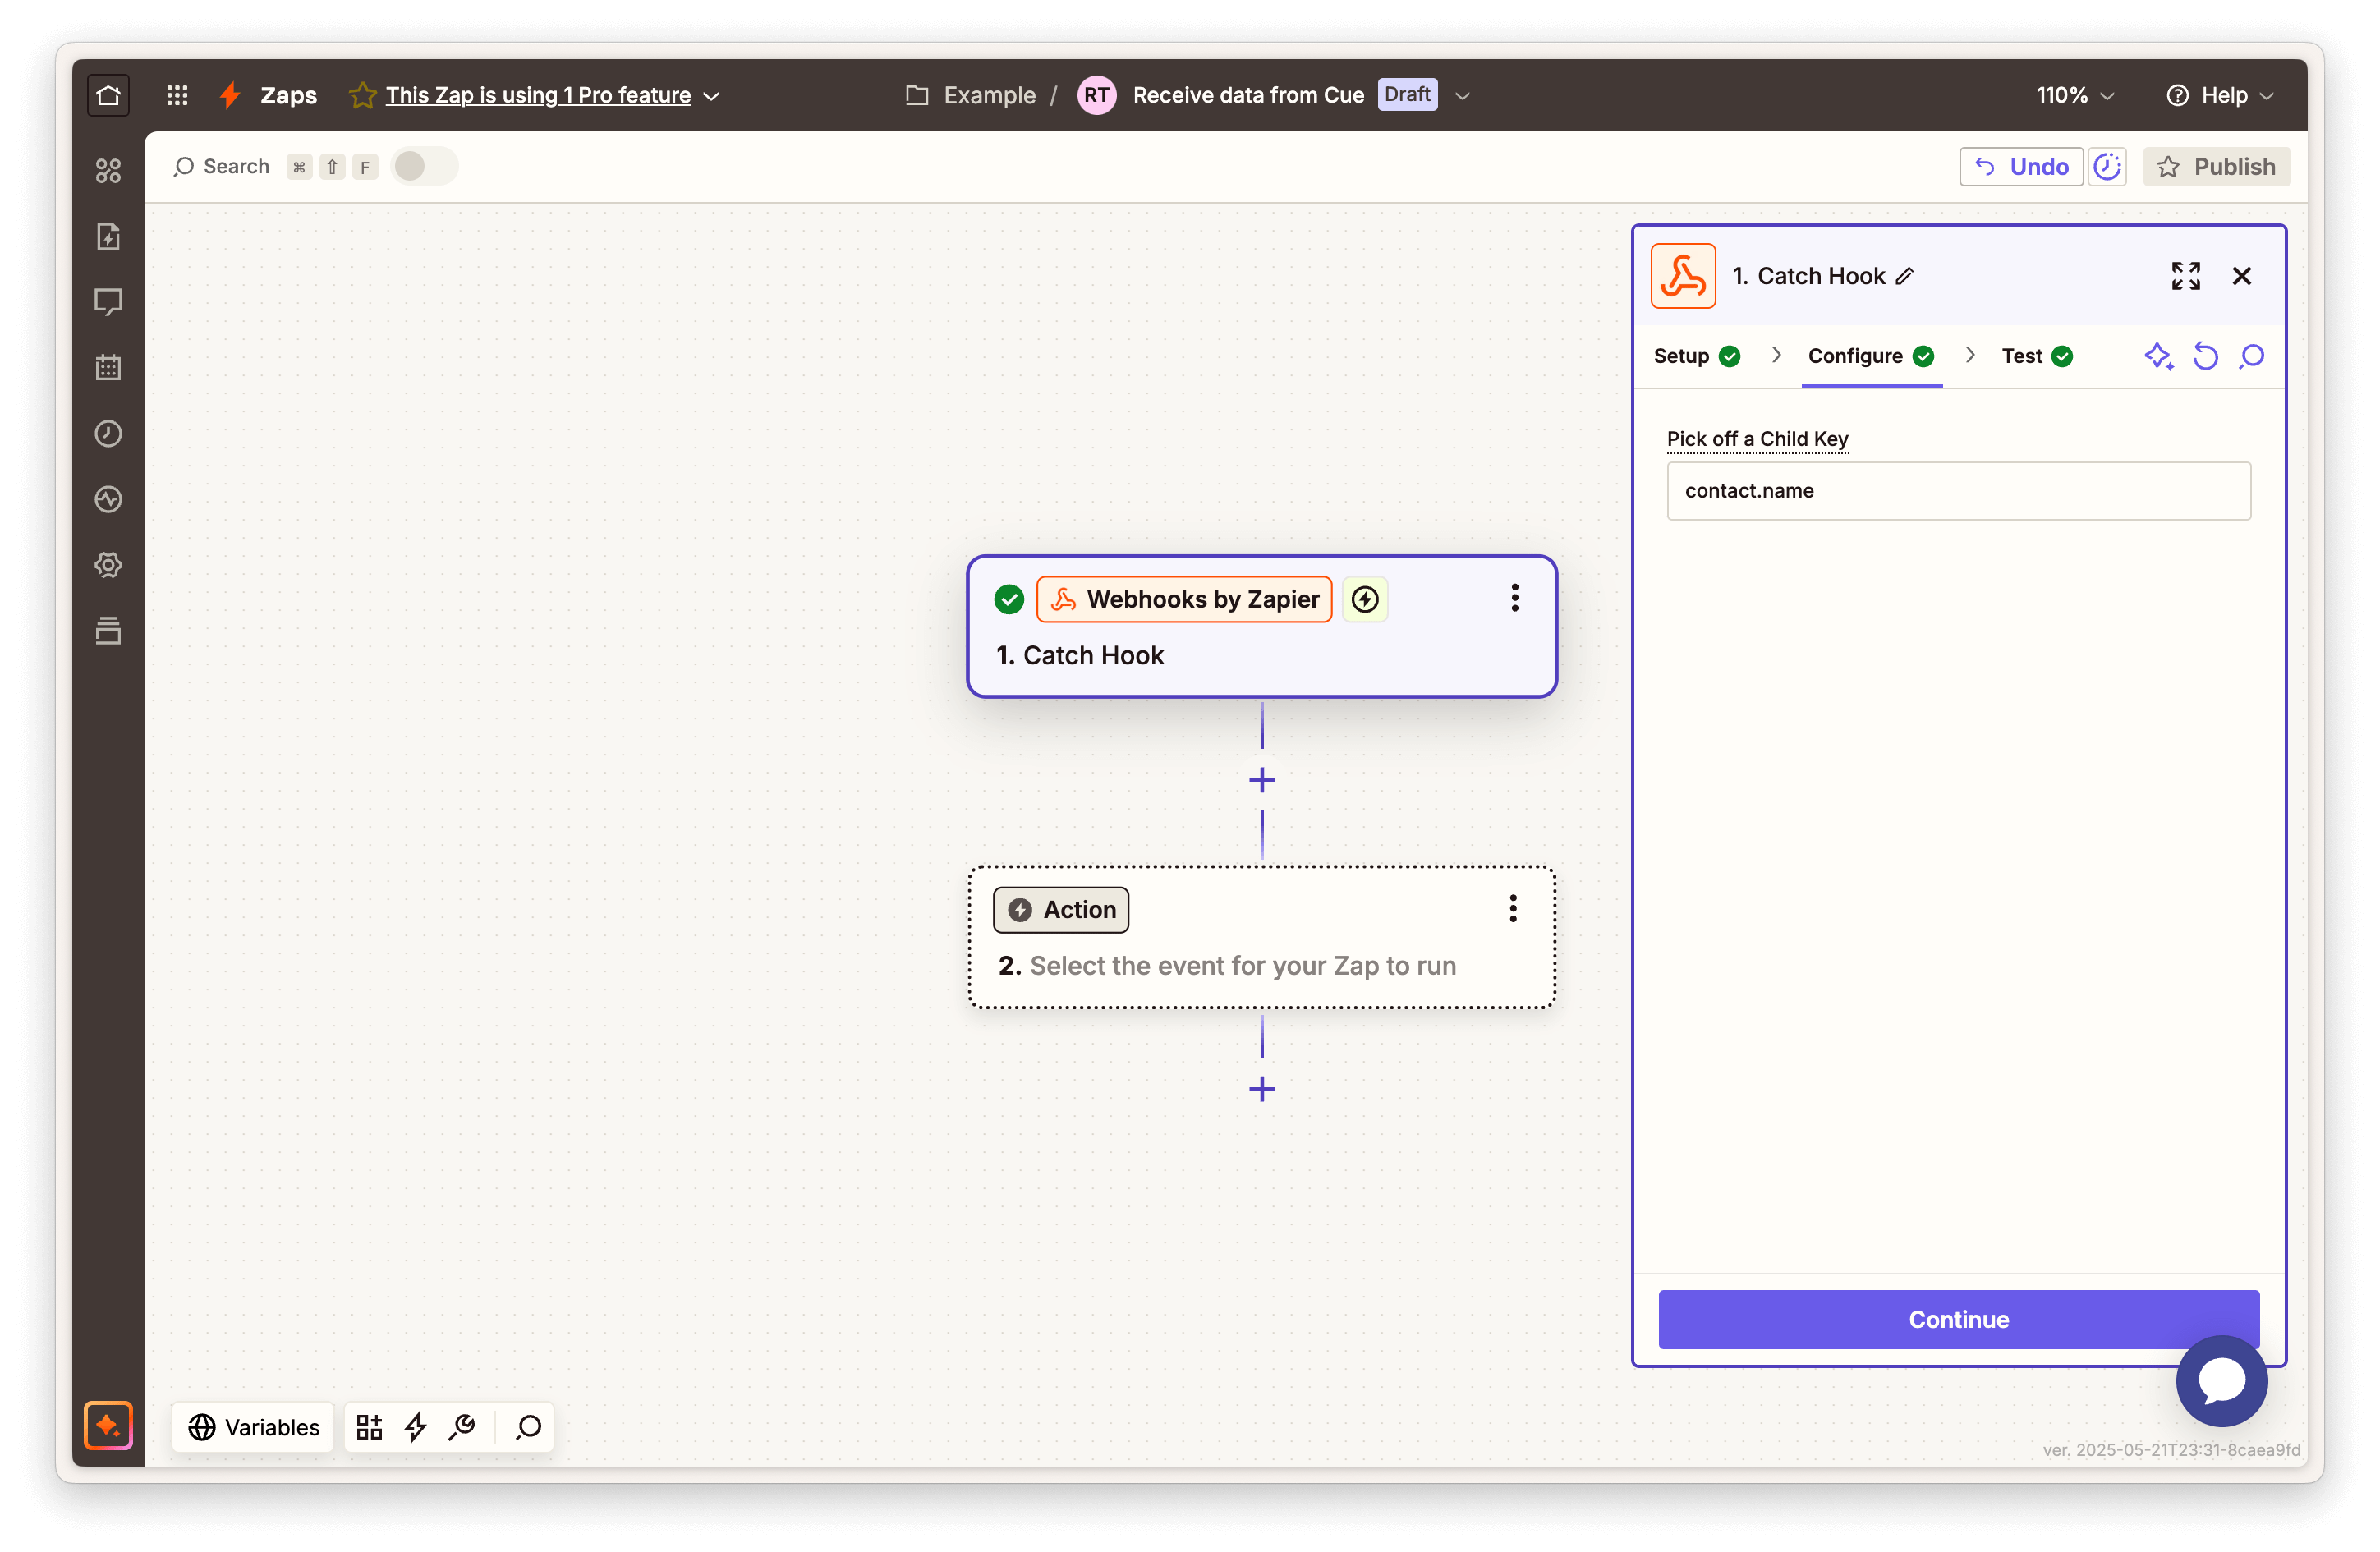The width and height of the screenshot is (2380, 1552).
Task: Click the Webhooks by Zapier app badge
Action: coord(1184,599)
